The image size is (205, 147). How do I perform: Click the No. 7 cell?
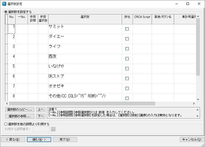11,89
